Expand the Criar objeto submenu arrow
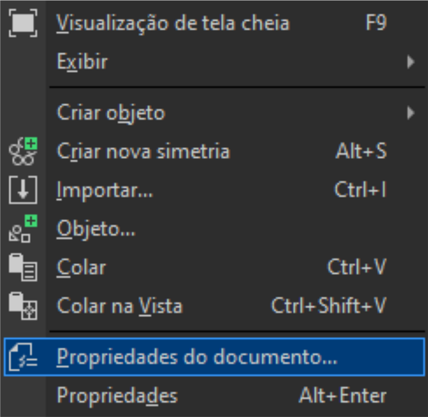 coord(410,113)
